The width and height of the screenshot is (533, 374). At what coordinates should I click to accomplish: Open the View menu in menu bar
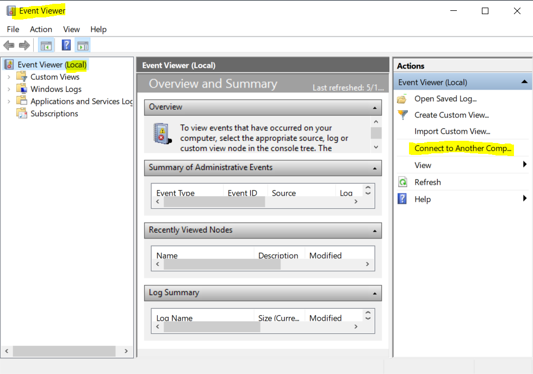pos(71,29)
